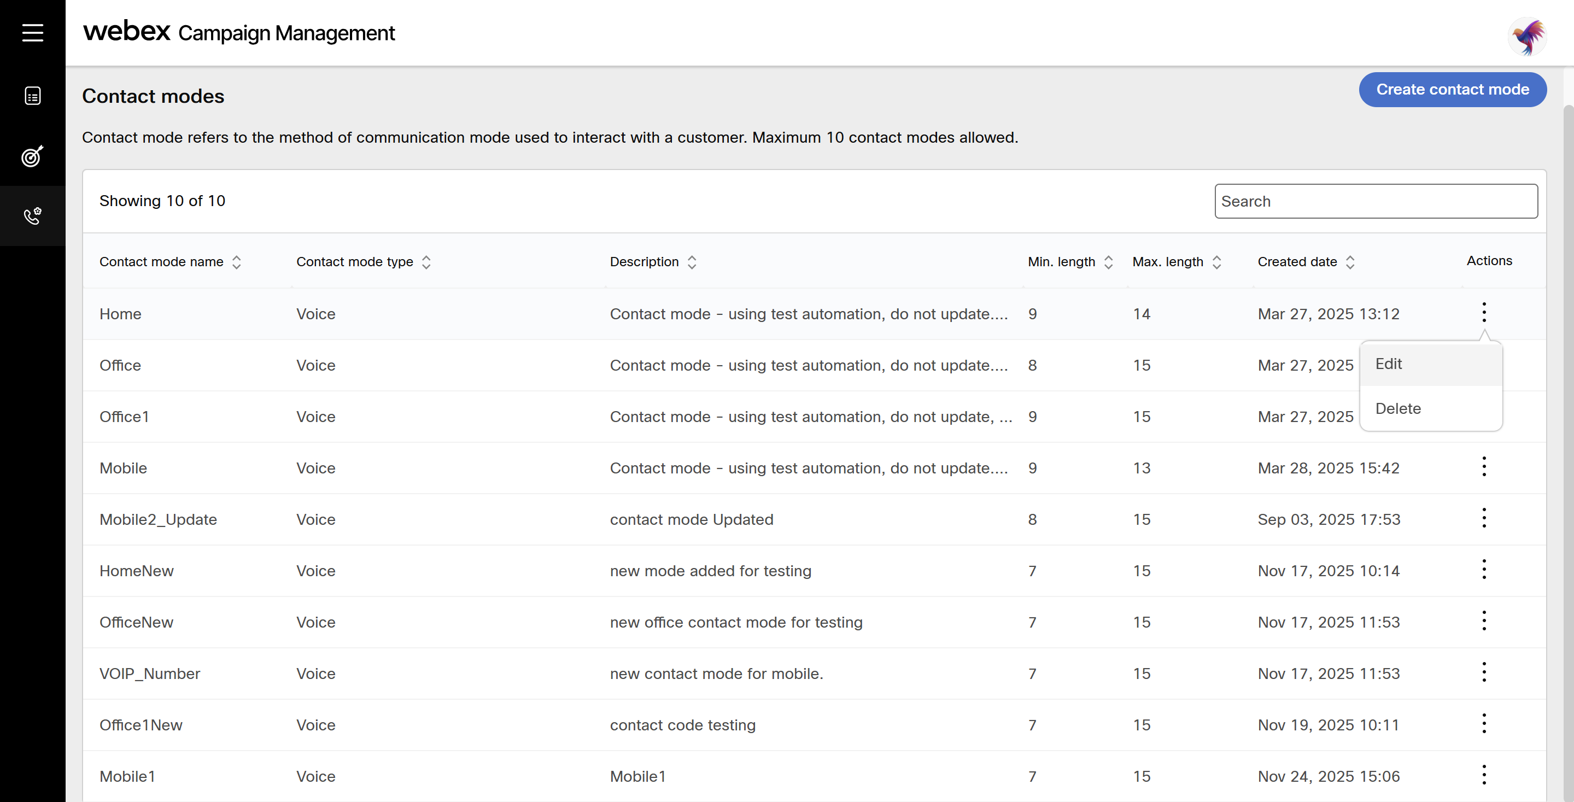Screen dimensions: 1574x802
Task: Open actions menu for Home row
Action: tap(1484, 312)
